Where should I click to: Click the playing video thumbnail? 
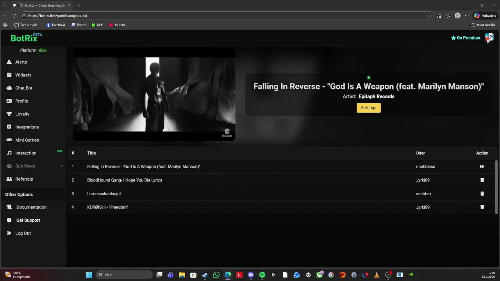tap(154, 94)
